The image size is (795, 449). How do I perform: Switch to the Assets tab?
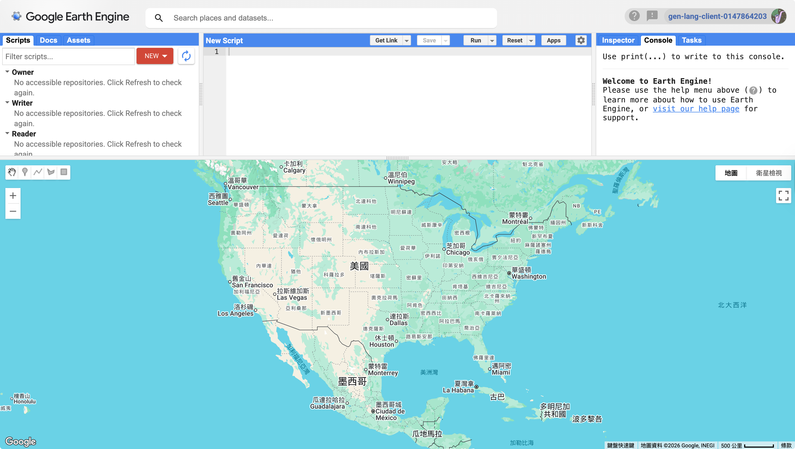pyautogui.click(x=78, y=41)
